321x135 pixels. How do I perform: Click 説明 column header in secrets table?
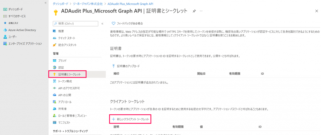click(116, 127)
